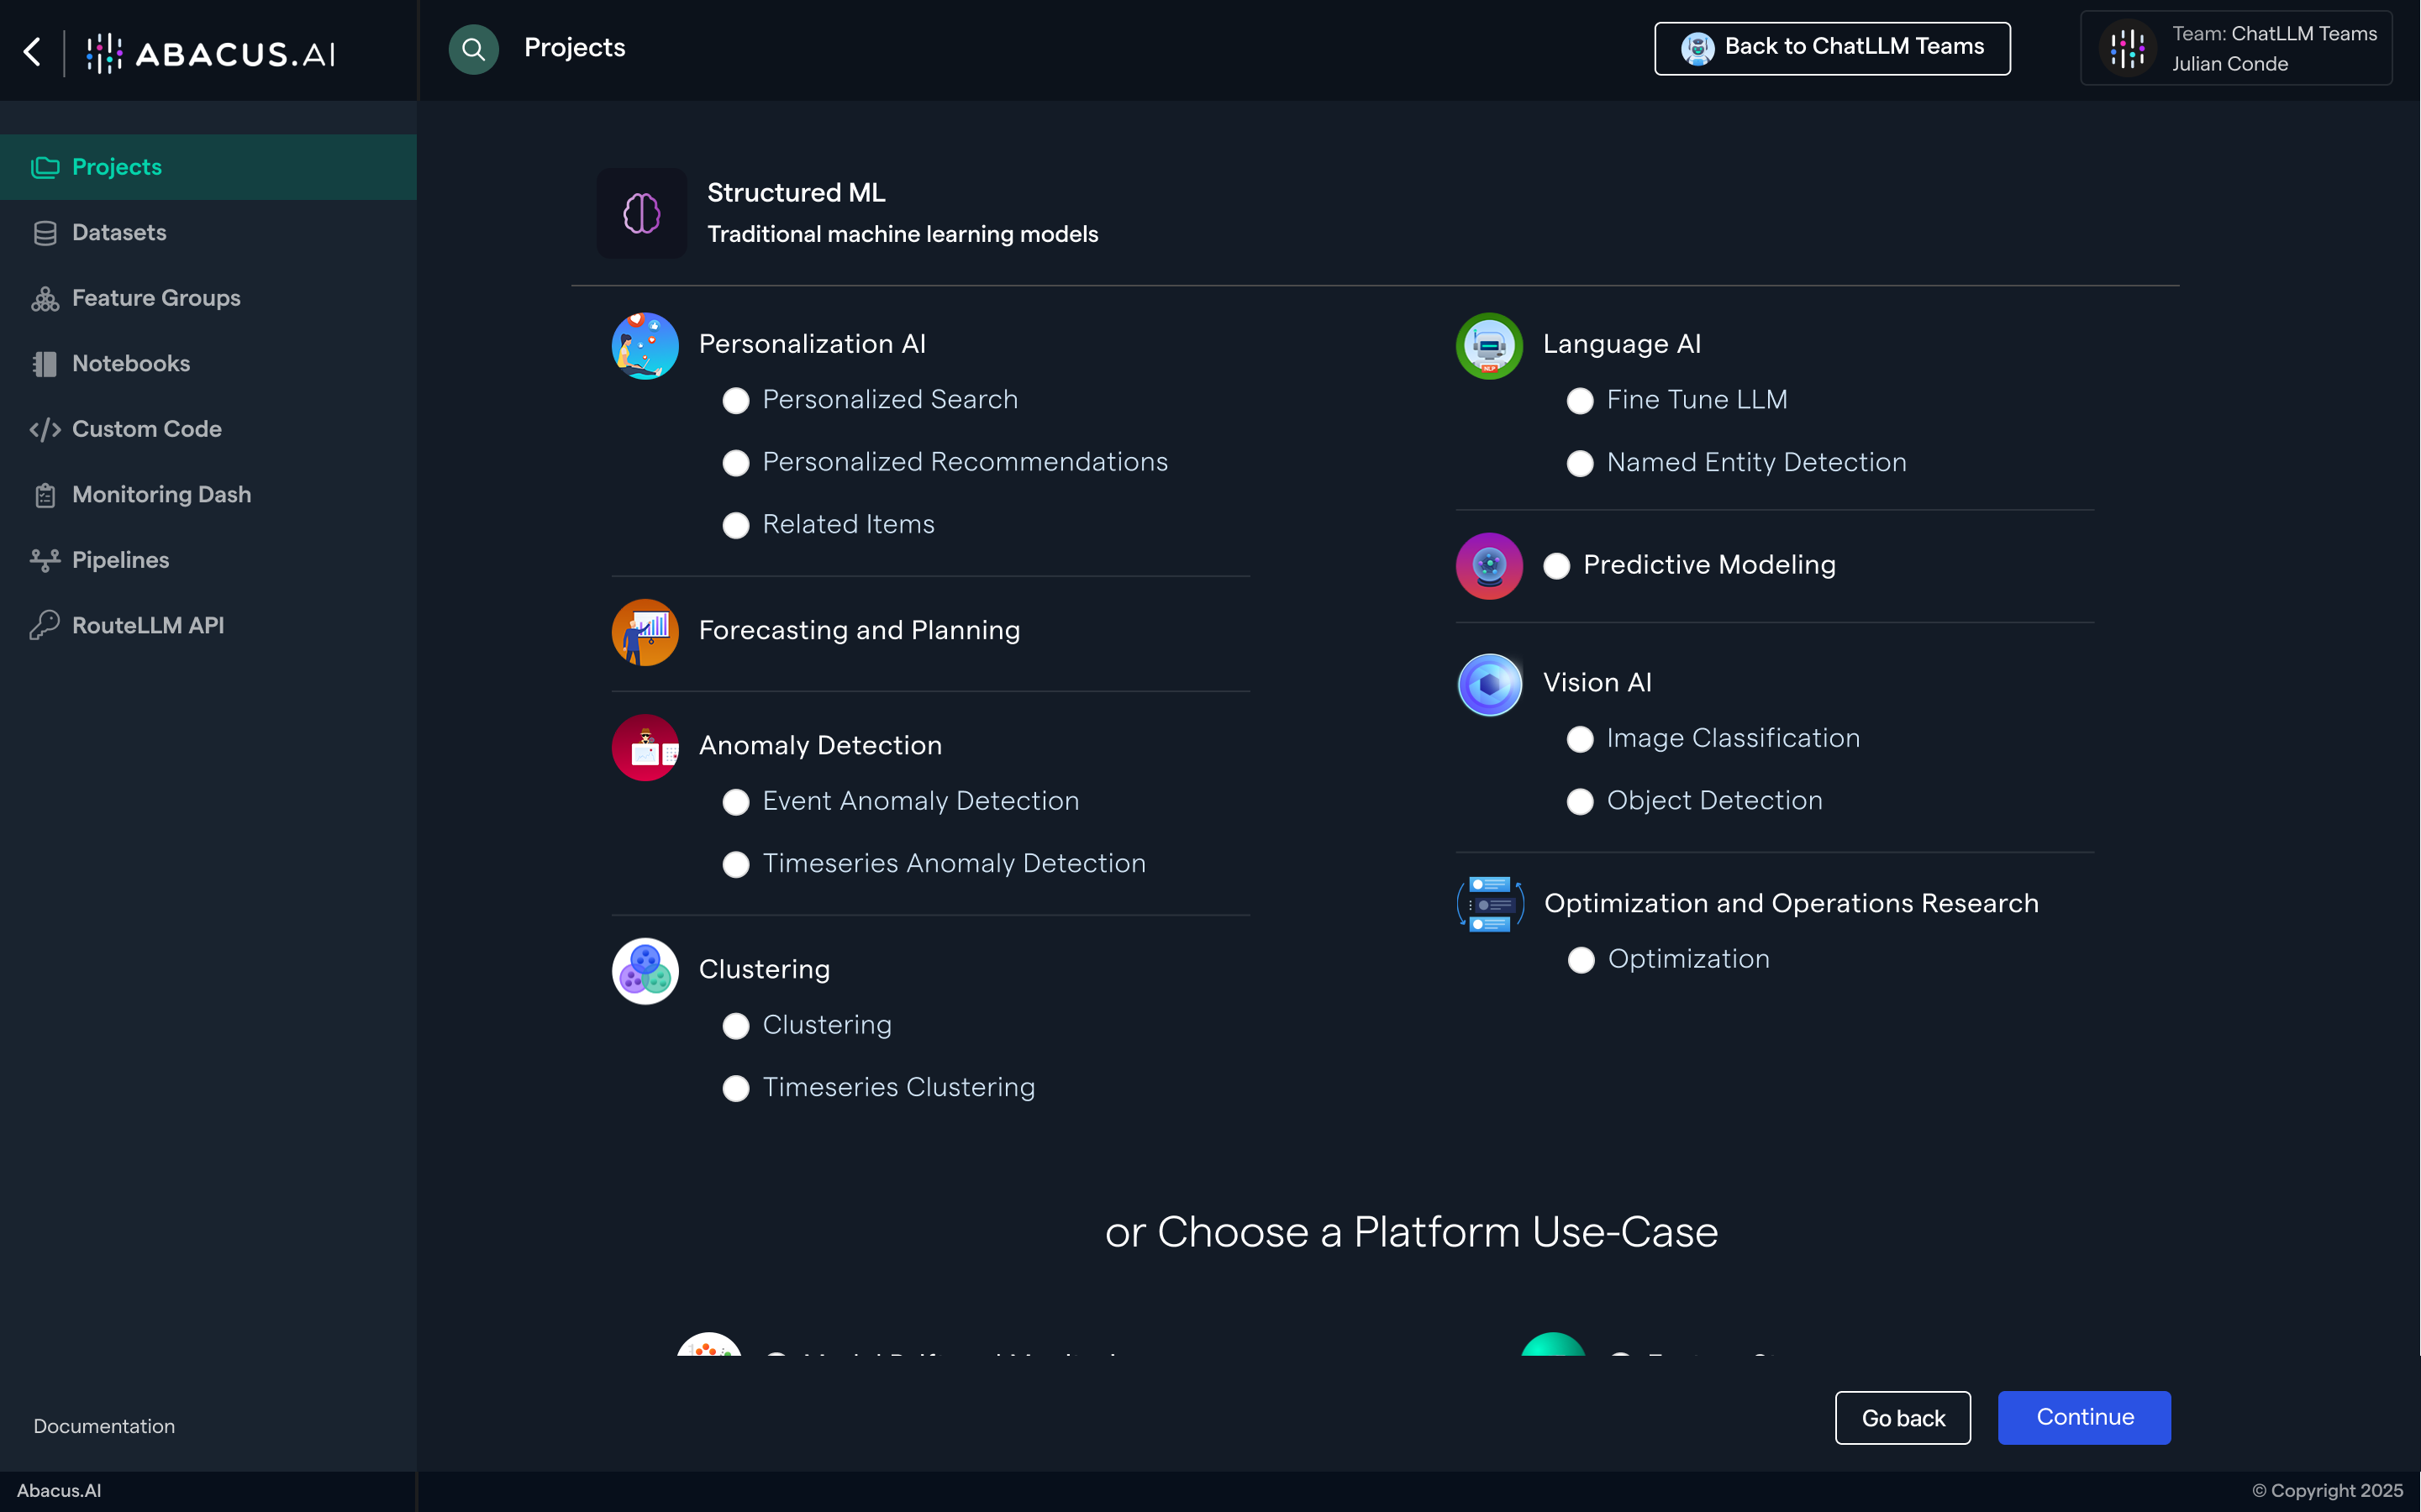Viewport: 2421px width, 1512px height.
Task: Click the back arrow beside Abacus.AI logo
Action: (32, 52)
